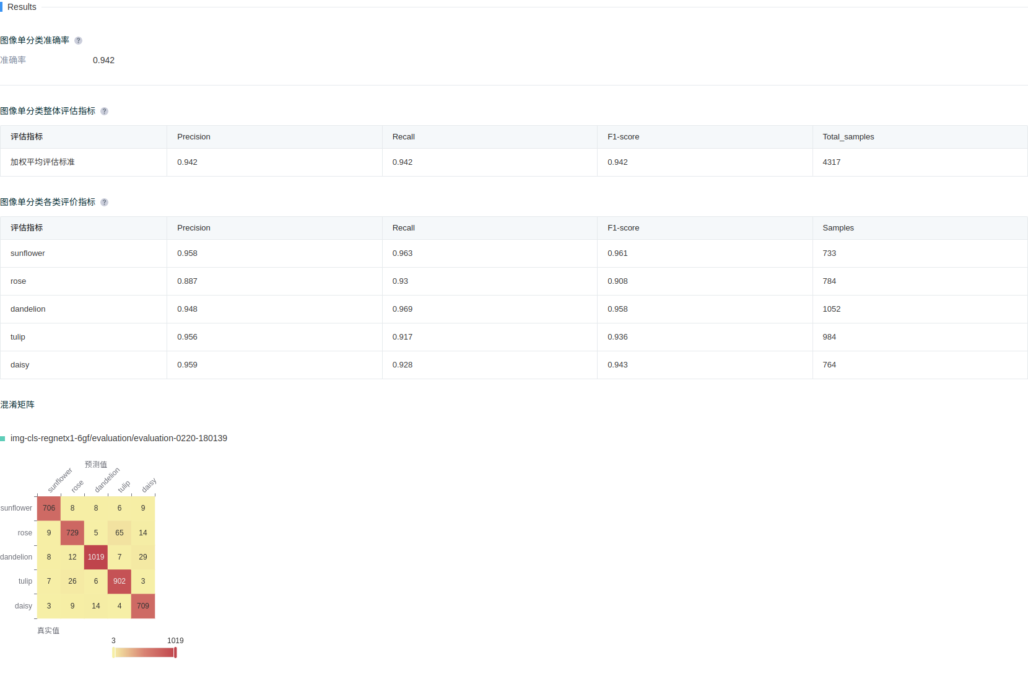Toggle the evaluation-0220-180139 legend marker
Image resolution: width=1028 pixels, height=694 pixels.
(x=2, y=439)
